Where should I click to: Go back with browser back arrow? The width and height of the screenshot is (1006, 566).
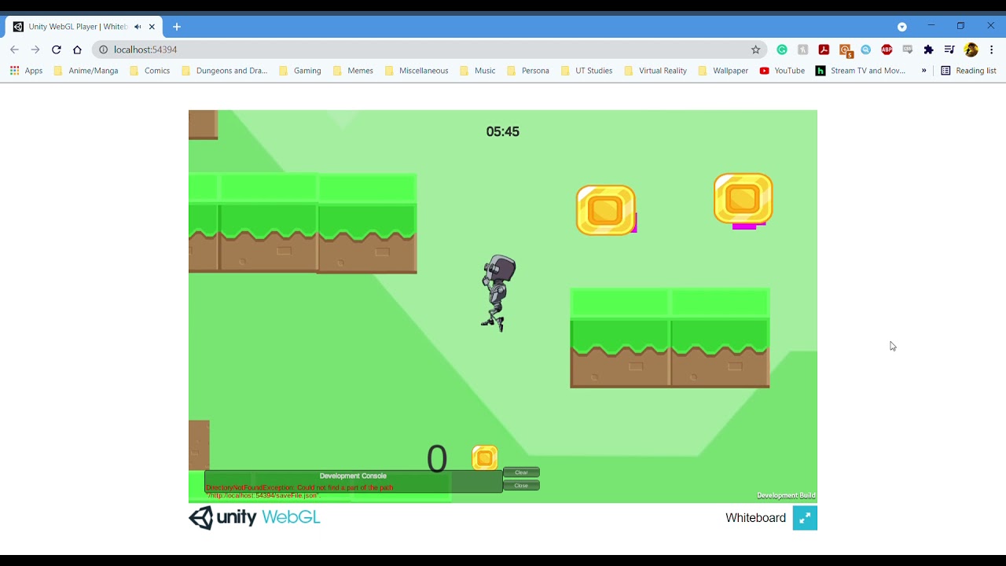[14, 50]
